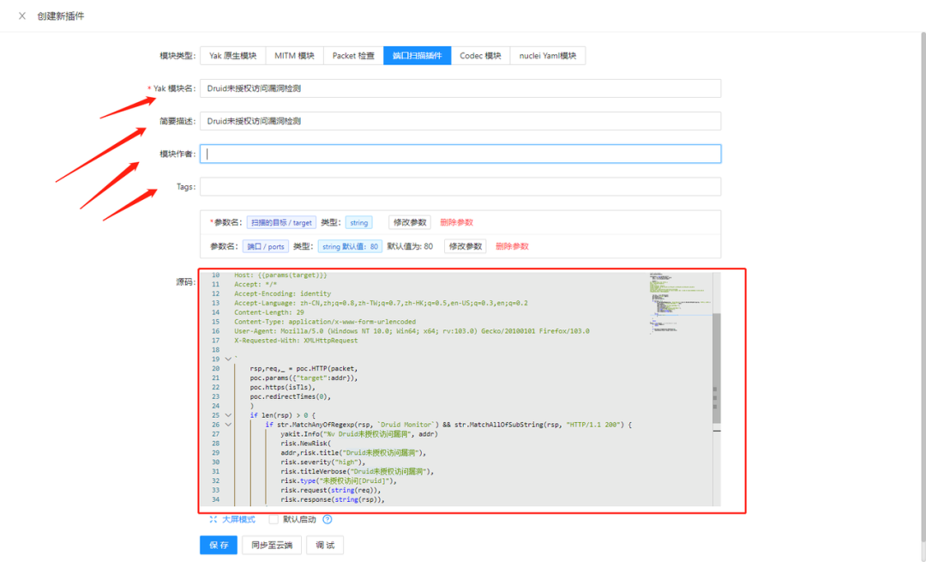Screen dimensions: 926x562
Task: Click the 默认启动 help question icon
Action: 328,519
